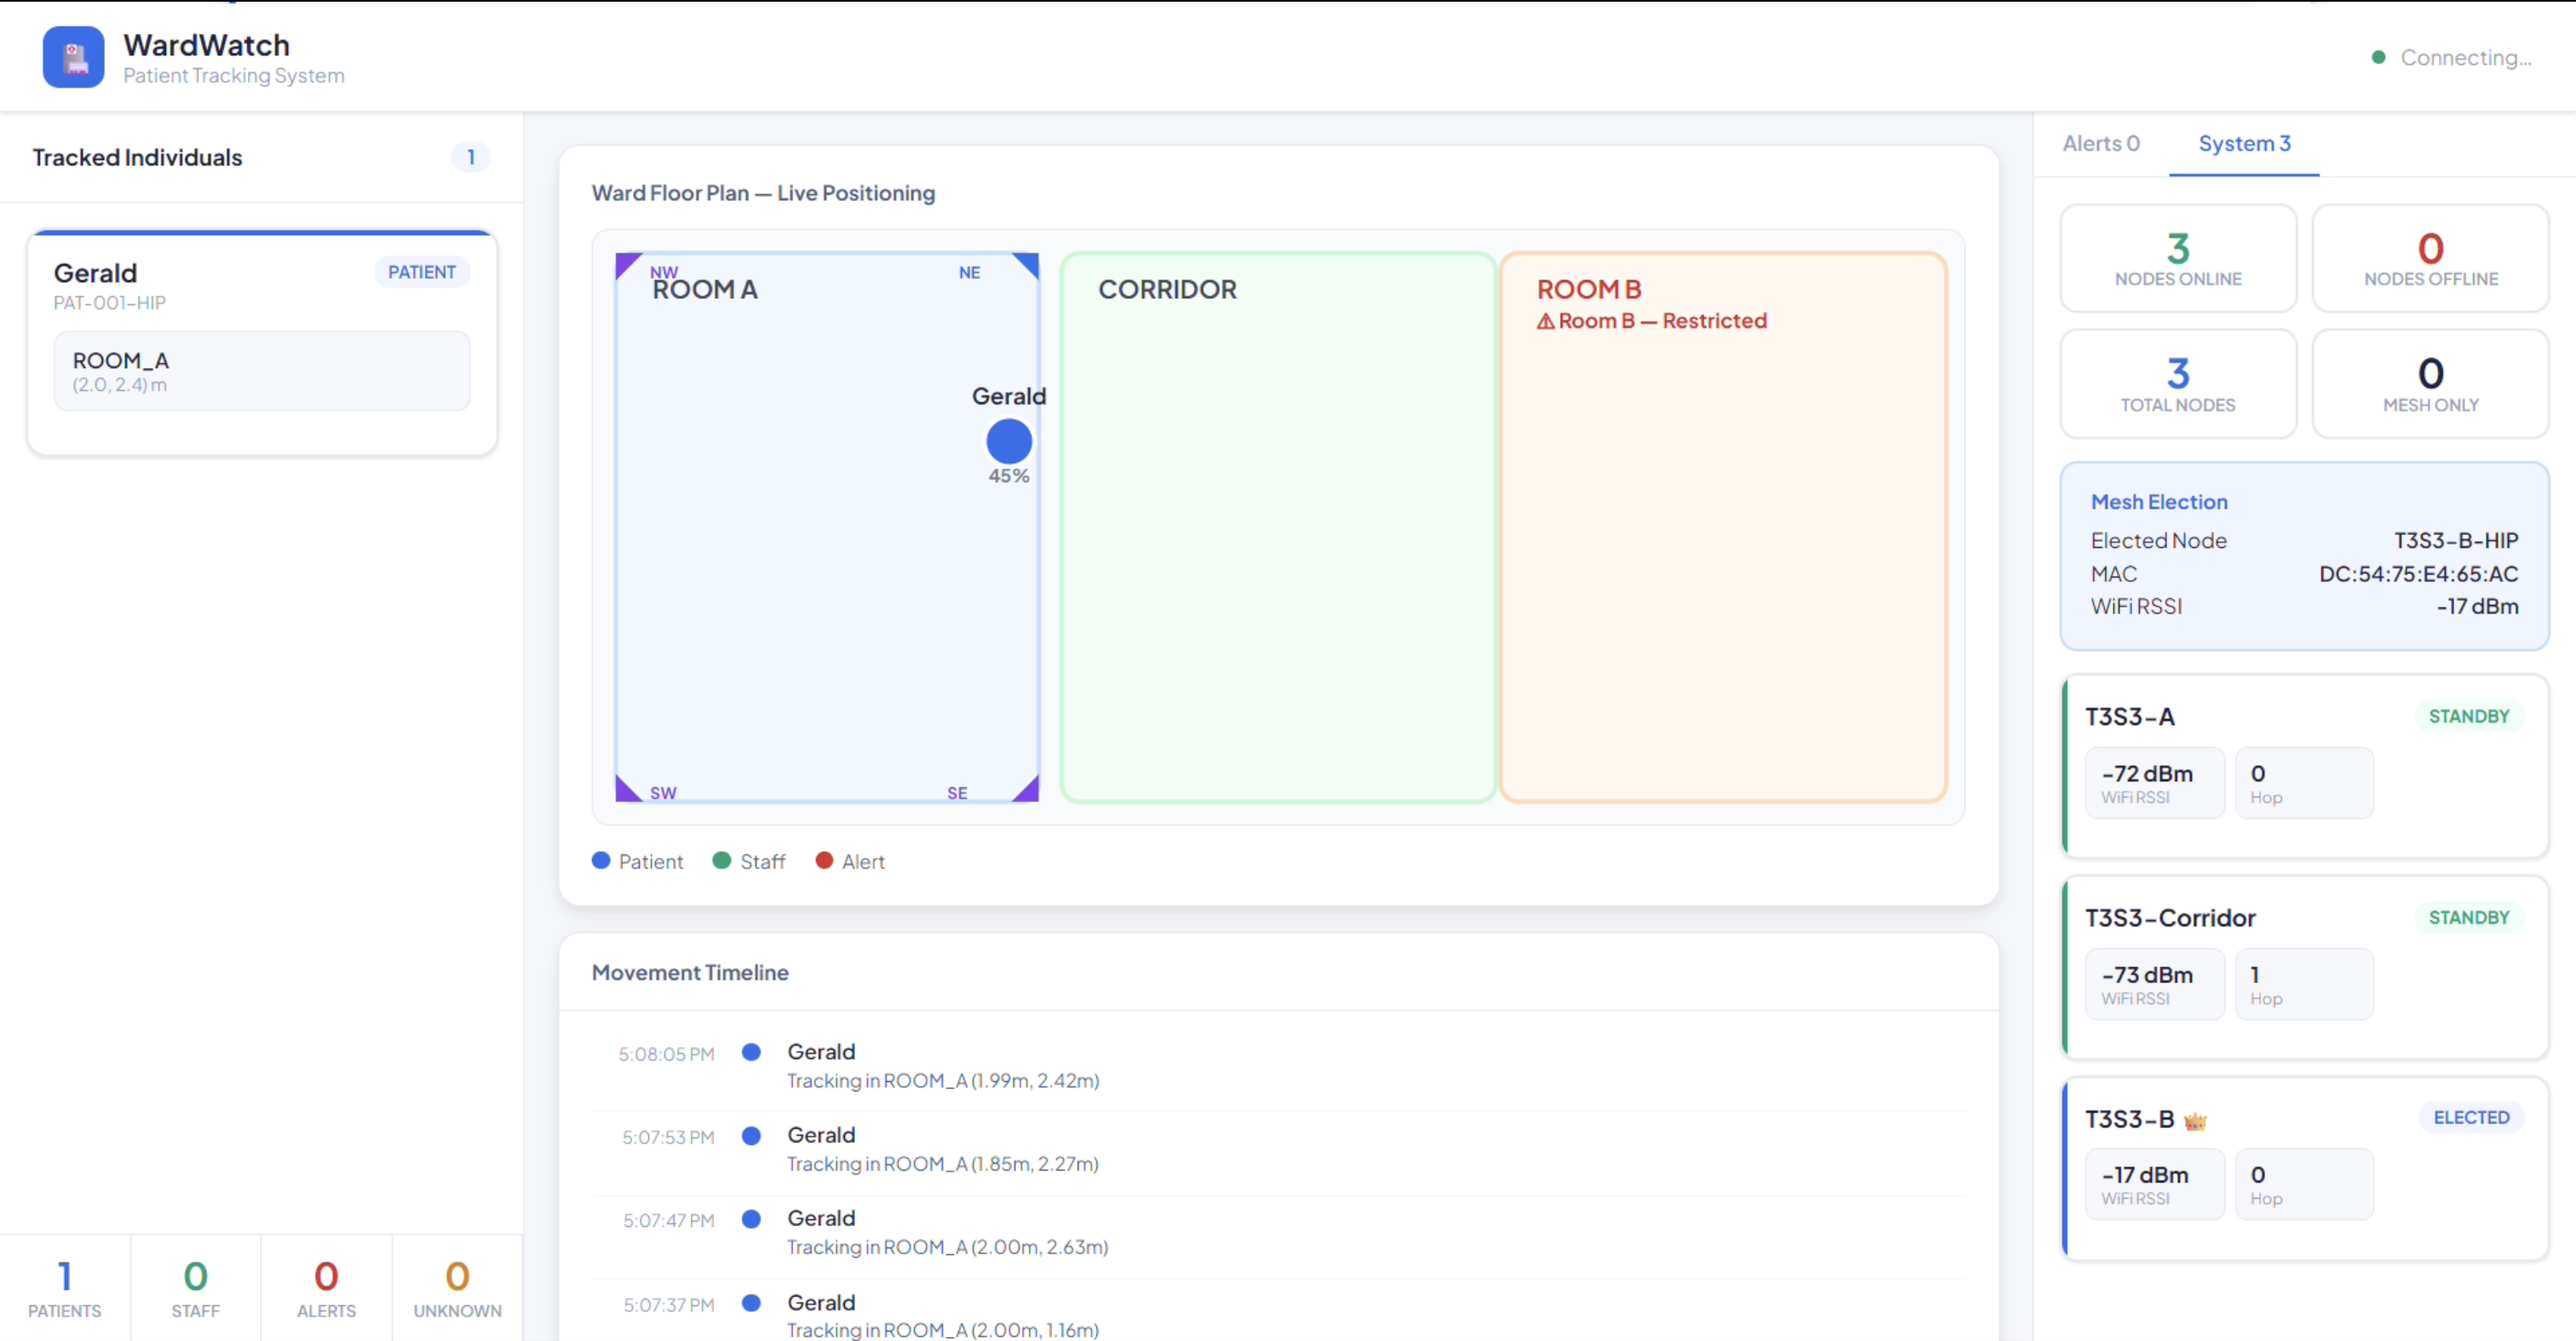This screenshot has width=2576, height=1341.
Task: Open the T3S3-Corridor node card
Action: (x=2304, y=965)
